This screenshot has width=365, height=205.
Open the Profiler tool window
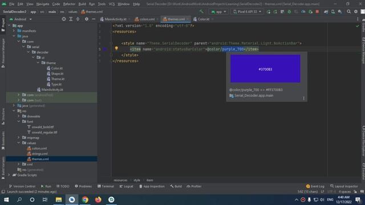194,186
